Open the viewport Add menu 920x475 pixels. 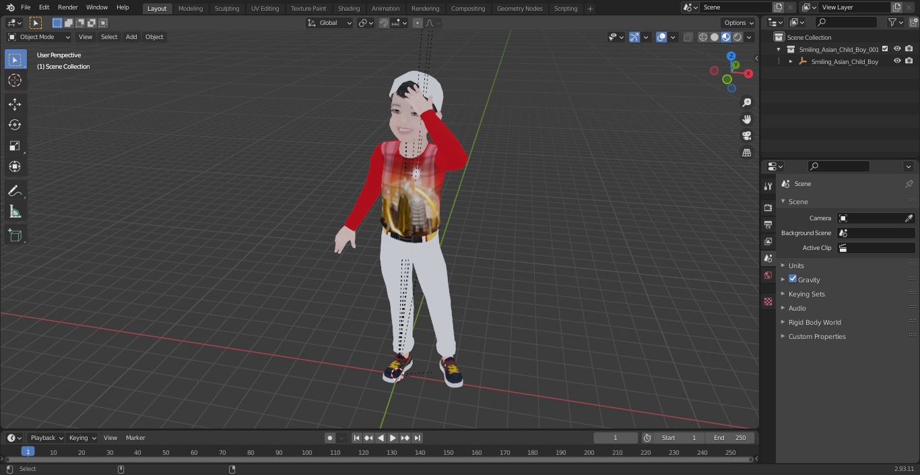coord(131,37)
